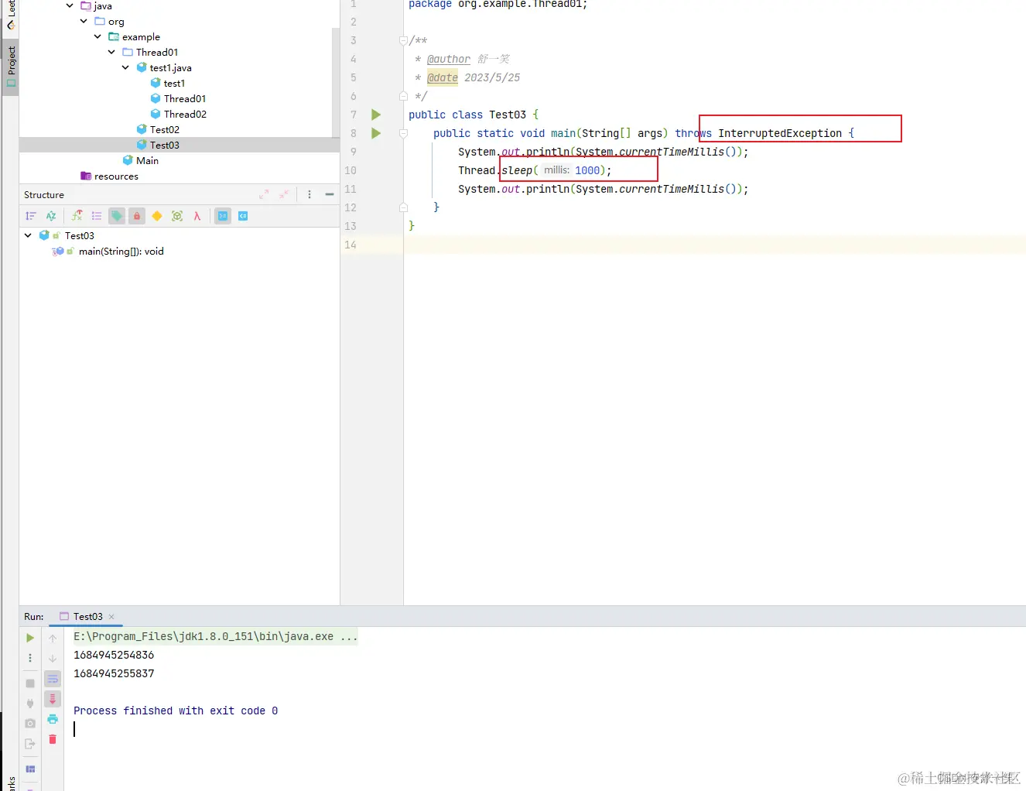This screenshot has height=791, width=1026.
Task: Select Thread01 class under test1.java
Action: 185,98
